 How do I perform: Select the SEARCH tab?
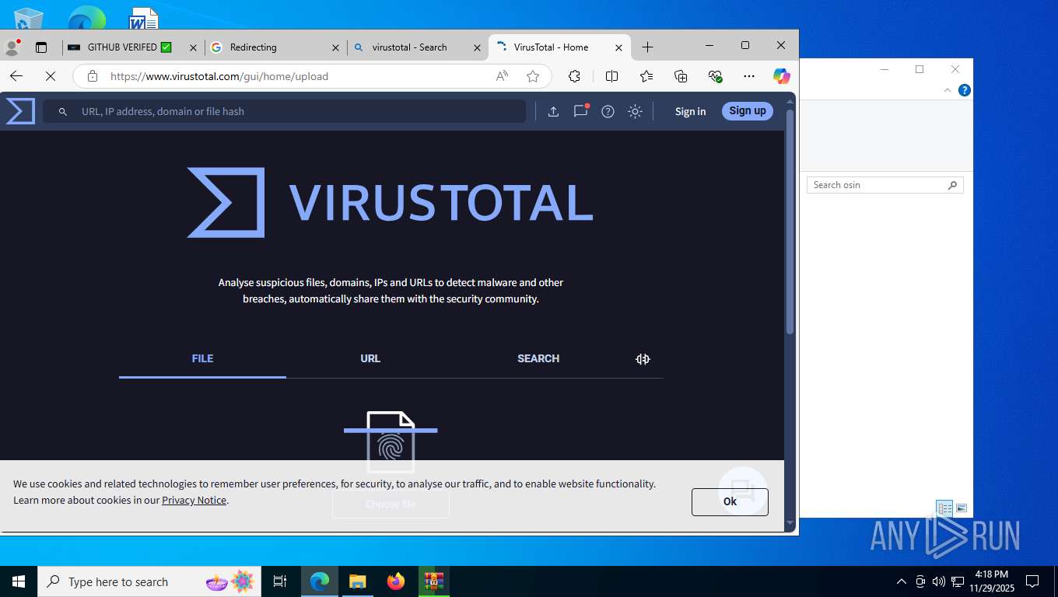pyautogui.click(x=538, y=358)
